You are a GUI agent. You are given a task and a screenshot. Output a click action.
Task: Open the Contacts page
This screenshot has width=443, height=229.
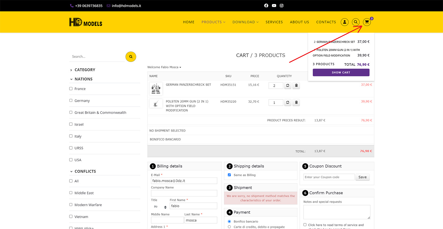click(x=326, y=22)
